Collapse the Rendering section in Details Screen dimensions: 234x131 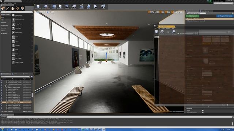click(186, 108)
